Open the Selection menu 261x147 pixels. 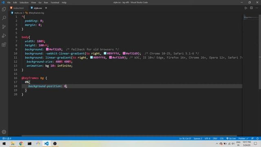tap(24, 2)
